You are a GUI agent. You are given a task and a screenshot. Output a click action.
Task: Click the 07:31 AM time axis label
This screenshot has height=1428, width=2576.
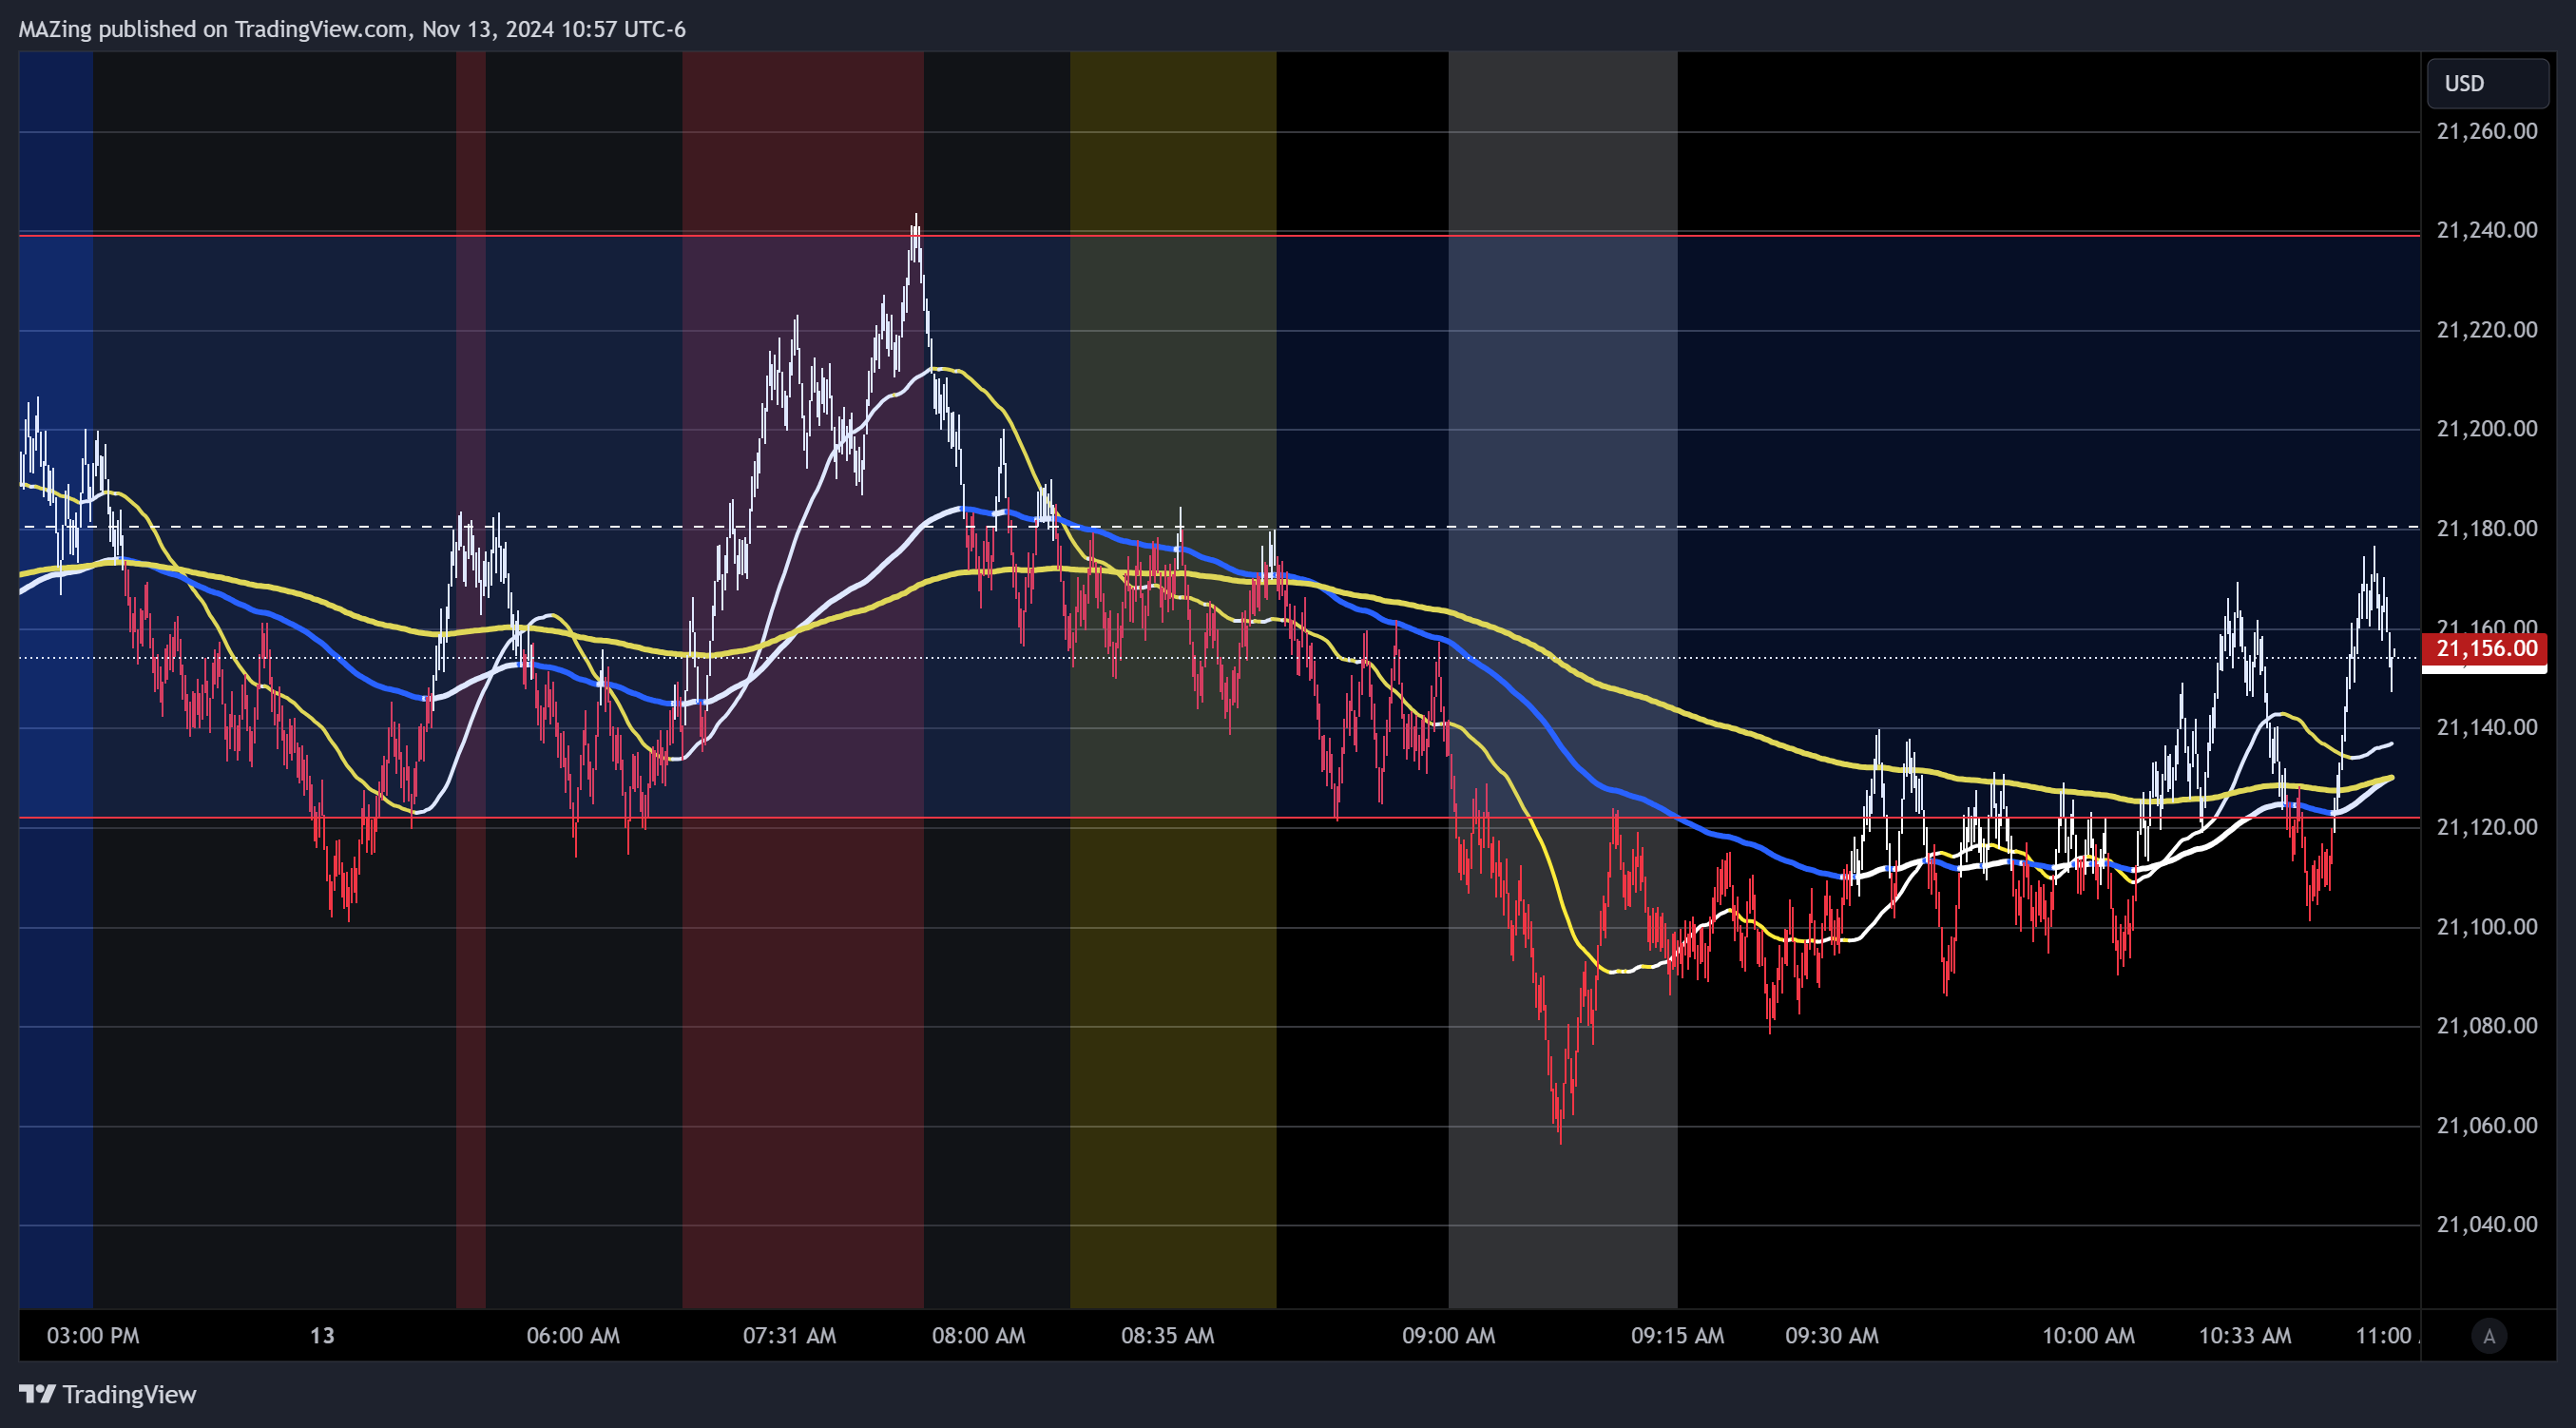789,1336
